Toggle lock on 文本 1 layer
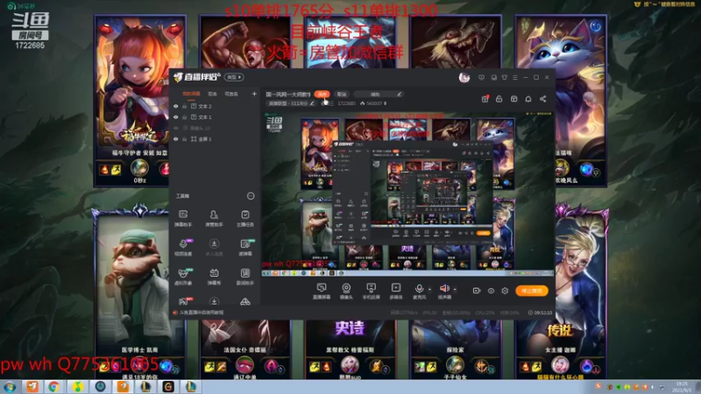Viewport: 701px width, 394px height. point(184,117)
